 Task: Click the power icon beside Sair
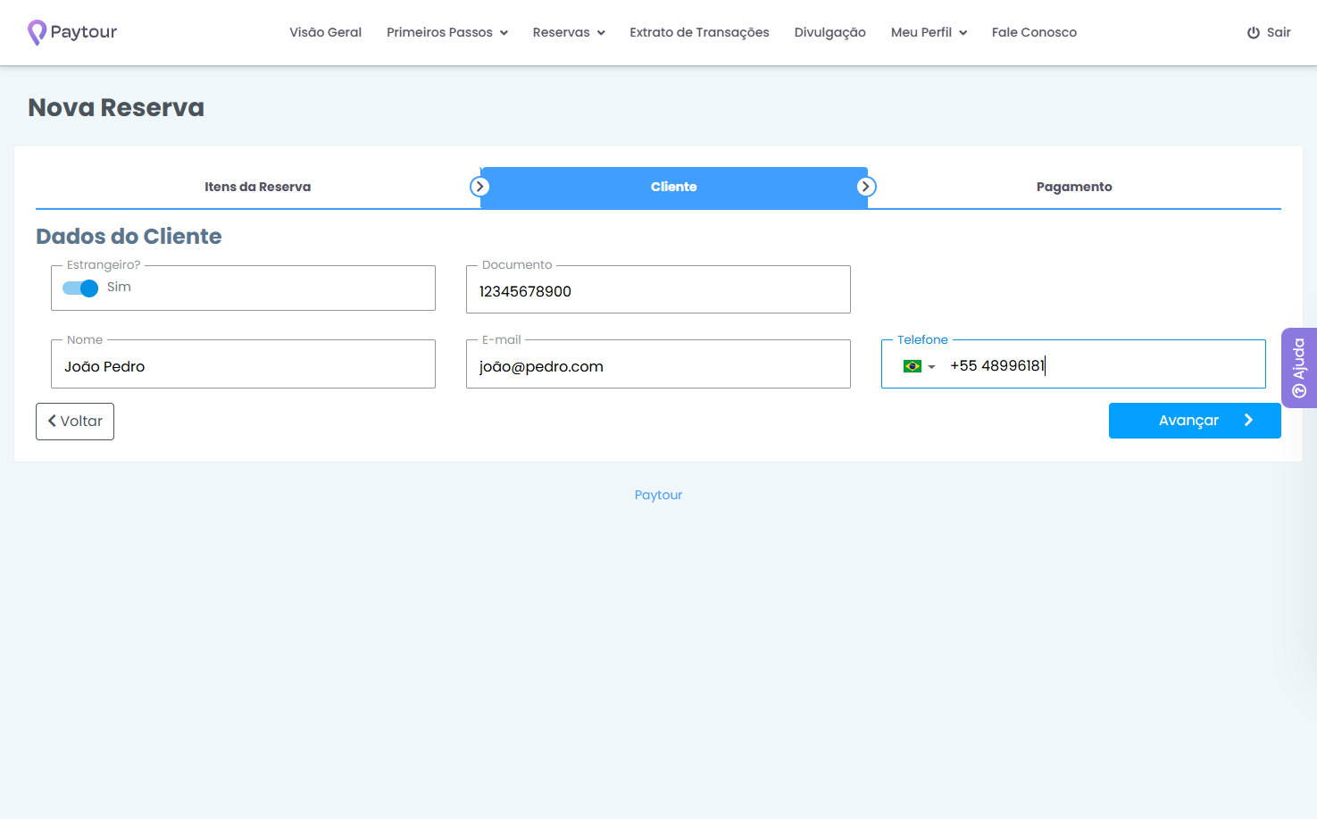click(1254, 32)
